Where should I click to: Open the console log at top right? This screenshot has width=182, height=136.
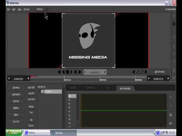pos(170,9)
